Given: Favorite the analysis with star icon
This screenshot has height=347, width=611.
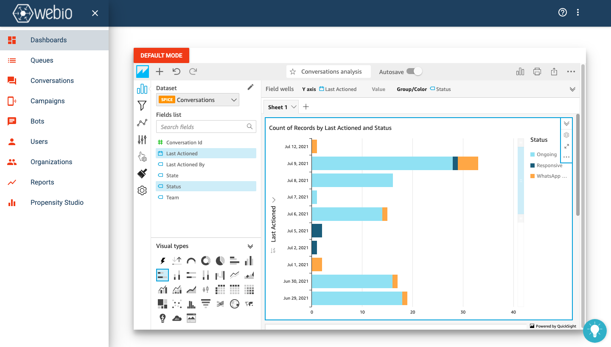Looking at the screenshot, I should coord(293,72).
